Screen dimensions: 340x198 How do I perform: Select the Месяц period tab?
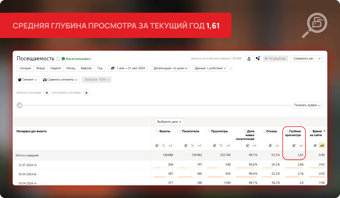click(x=71, y=68)
